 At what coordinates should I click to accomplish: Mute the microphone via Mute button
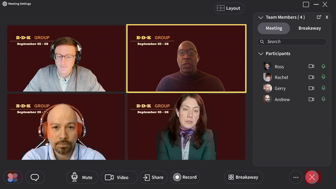point(82,177)
